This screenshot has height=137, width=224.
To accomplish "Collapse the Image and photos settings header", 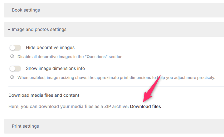I will tap(39, 30).
